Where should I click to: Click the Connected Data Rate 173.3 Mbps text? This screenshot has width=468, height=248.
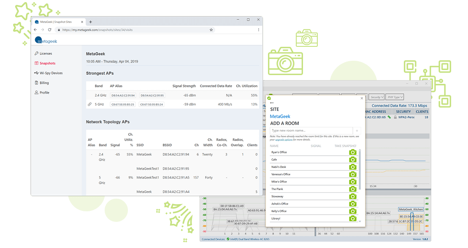pos(399,105)
